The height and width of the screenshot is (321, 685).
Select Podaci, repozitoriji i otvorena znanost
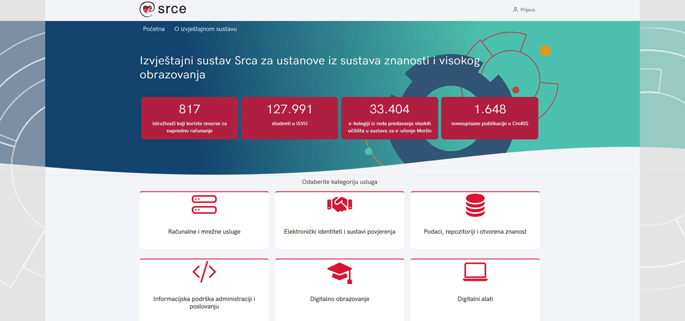click(475, 232)
